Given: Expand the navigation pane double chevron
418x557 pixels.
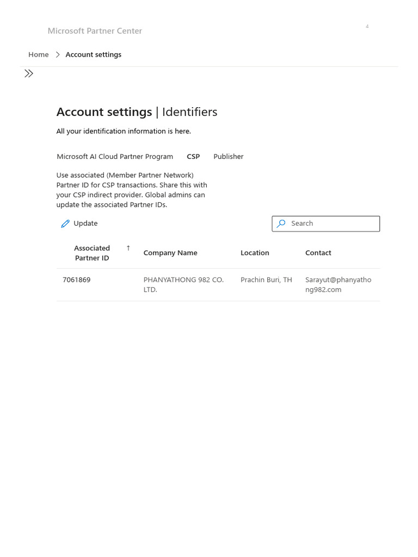Looking at the screenshot, I should tap(29, 73).
